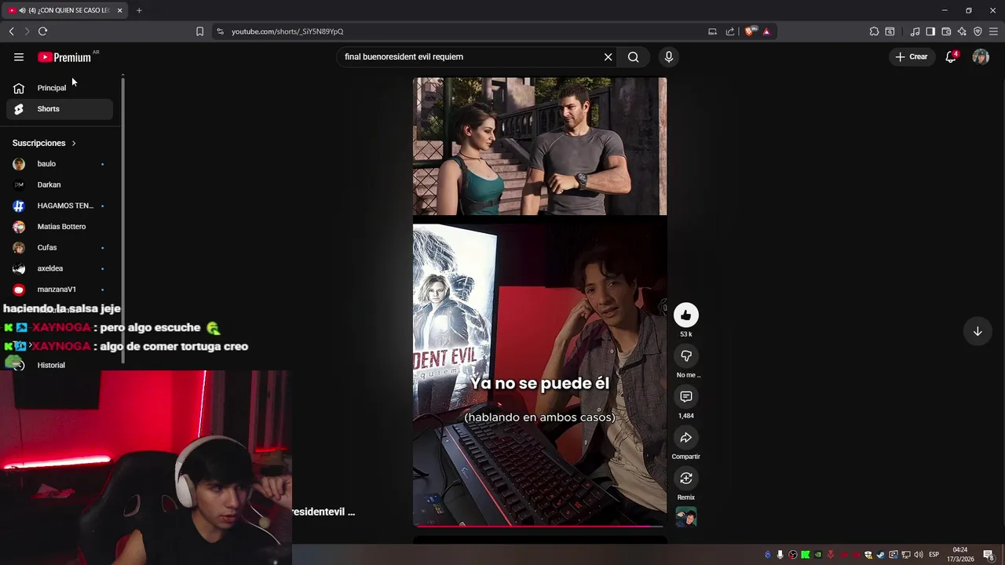Viewport: 1005px width, 565px height.
Task: Reload the page with the refresh icon
Action: point(42,31)
